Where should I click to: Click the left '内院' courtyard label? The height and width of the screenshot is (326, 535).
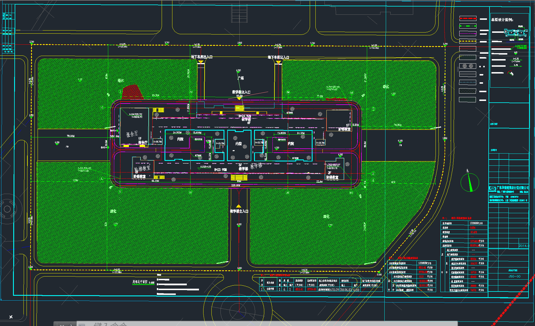[180, 139]
